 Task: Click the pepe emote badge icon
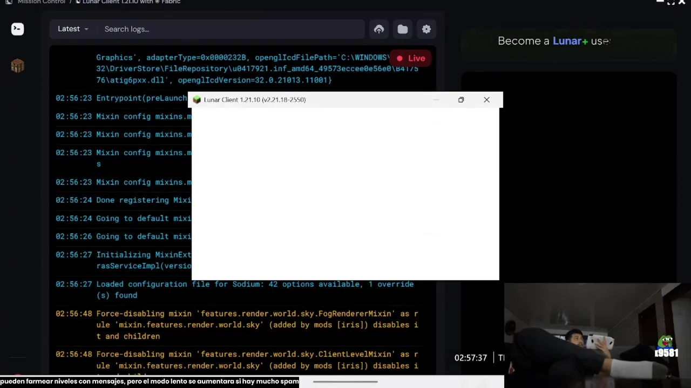[666, 342]
